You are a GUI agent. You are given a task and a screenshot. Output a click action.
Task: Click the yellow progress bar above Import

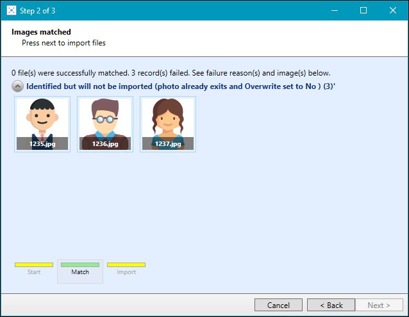pyautogui.click(x=126, y=264)
